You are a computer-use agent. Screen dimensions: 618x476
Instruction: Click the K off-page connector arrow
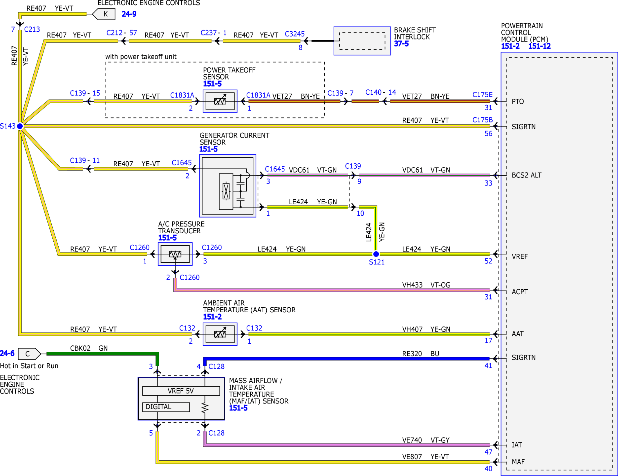pyautogui.click(x=104, y=14)
